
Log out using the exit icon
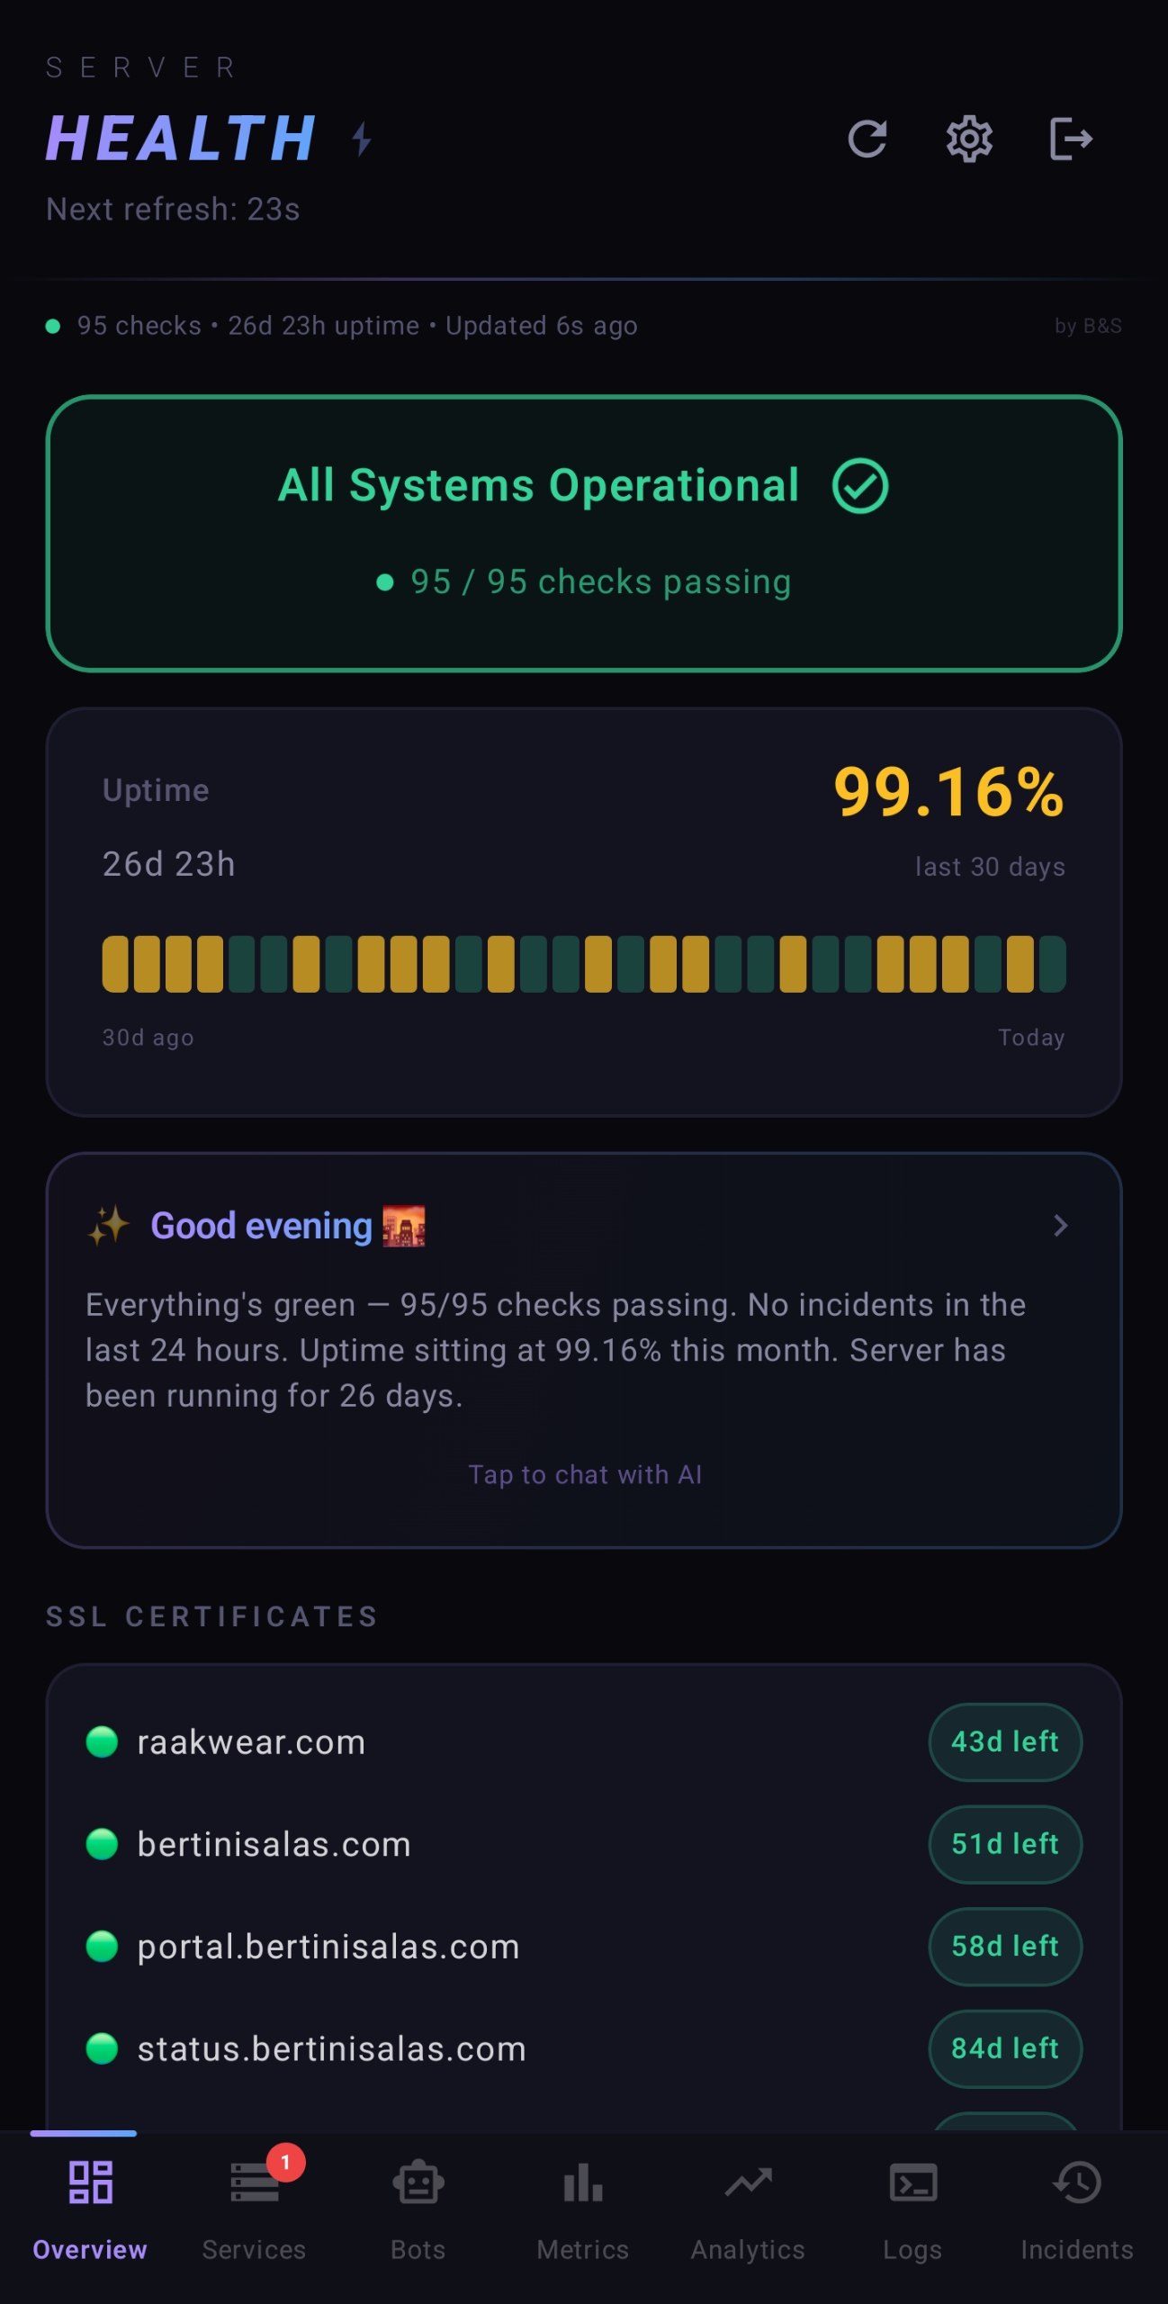coord(1071,139)
